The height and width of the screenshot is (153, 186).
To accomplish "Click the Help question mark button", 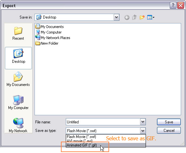I will coord(173,6).
